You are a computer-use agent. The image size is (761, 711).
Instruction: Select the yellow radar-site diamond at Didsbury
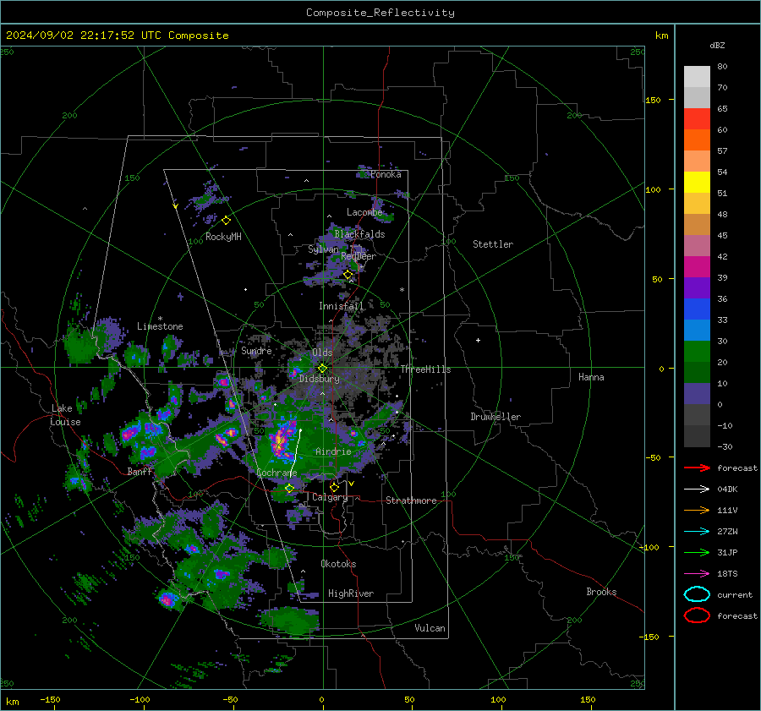[x=322, y=369]
